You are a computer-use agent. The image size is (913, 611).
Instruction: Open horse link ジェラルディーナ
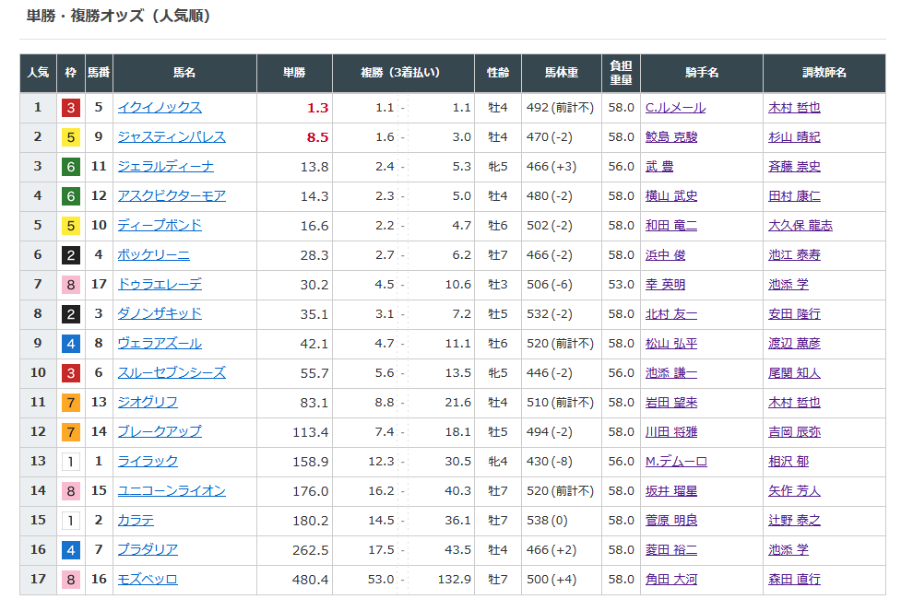click(x=165, y=167)
